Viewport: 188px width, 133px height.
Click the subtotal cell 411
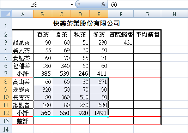click(99, 73)
